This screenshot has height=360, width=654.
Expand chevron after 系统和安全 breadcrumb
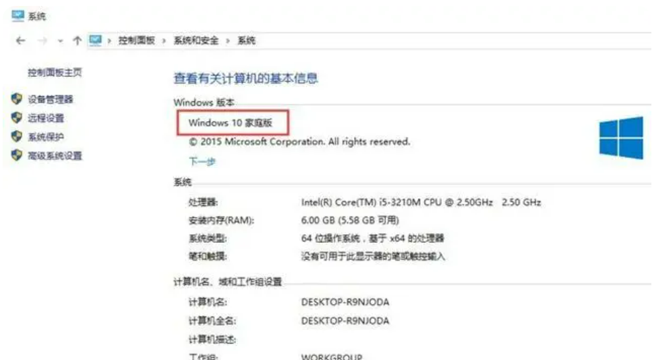coord(227,41)
